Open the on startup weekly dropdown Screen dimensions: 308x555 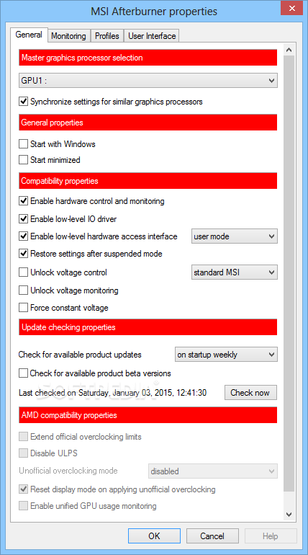point(227,355)
